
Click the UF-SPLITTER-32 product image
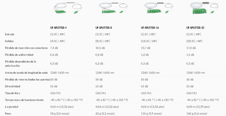(x=204, y=8)
